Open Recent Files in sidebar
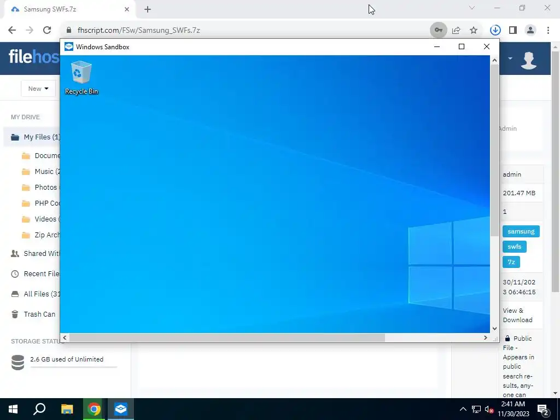This screenshot has height=420, width=560. pyautogui.click(x=35, y=274)
